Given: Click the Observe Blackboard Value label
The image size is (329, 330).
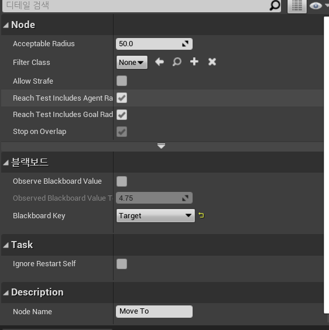Looking at the screenshot, I should pos(57,181).
